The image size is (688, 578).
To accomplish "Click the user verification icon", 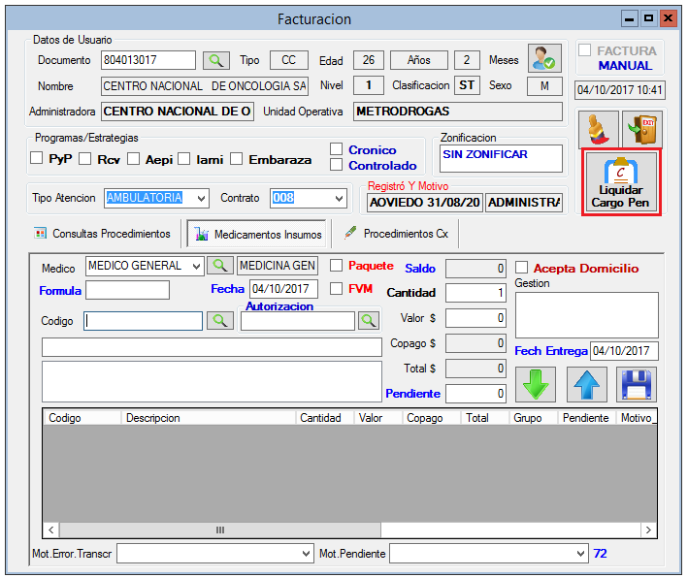I will (x=544, y=59).
